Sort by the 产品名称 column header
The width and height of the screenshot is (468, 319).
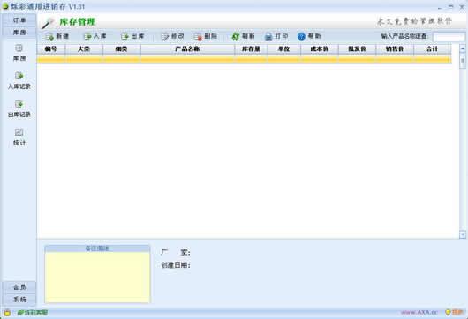click(187, 48)
